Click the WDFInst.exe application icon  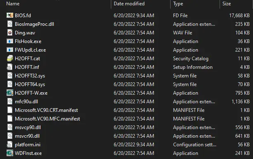coord(10,153)
